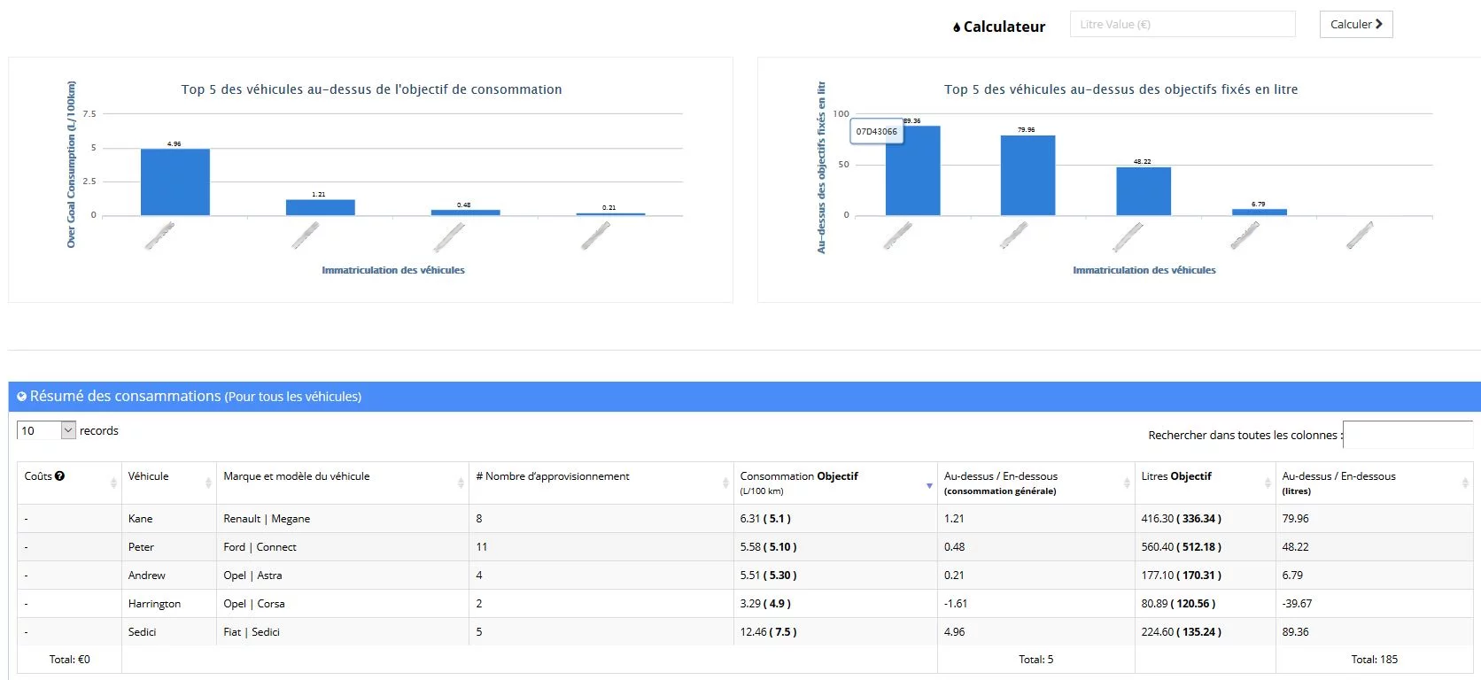Sort by Marque et modèle column arrows
The image size is (1481, 680).
pyautogui.click(x=461, y=483)
